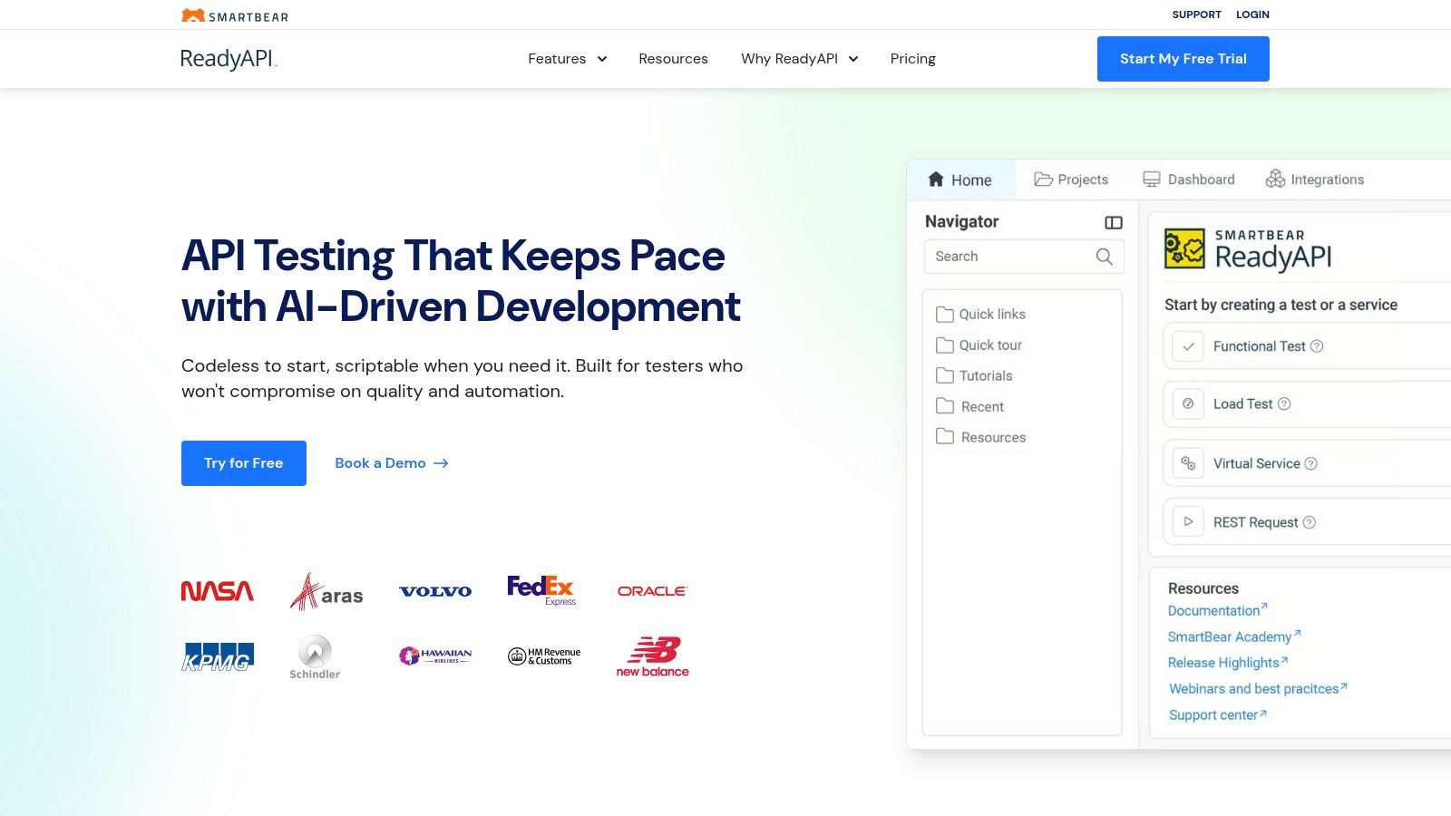The width and height of the screenshot is (1451, 816).
Task: Switch to the Dashboard tab label
Action: click(1201, 180)
